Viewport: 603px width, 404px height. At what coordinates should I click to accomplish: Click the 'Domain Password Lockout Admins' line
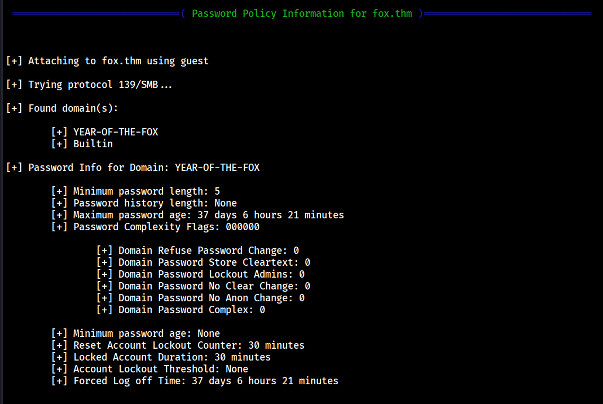point(200,274)
